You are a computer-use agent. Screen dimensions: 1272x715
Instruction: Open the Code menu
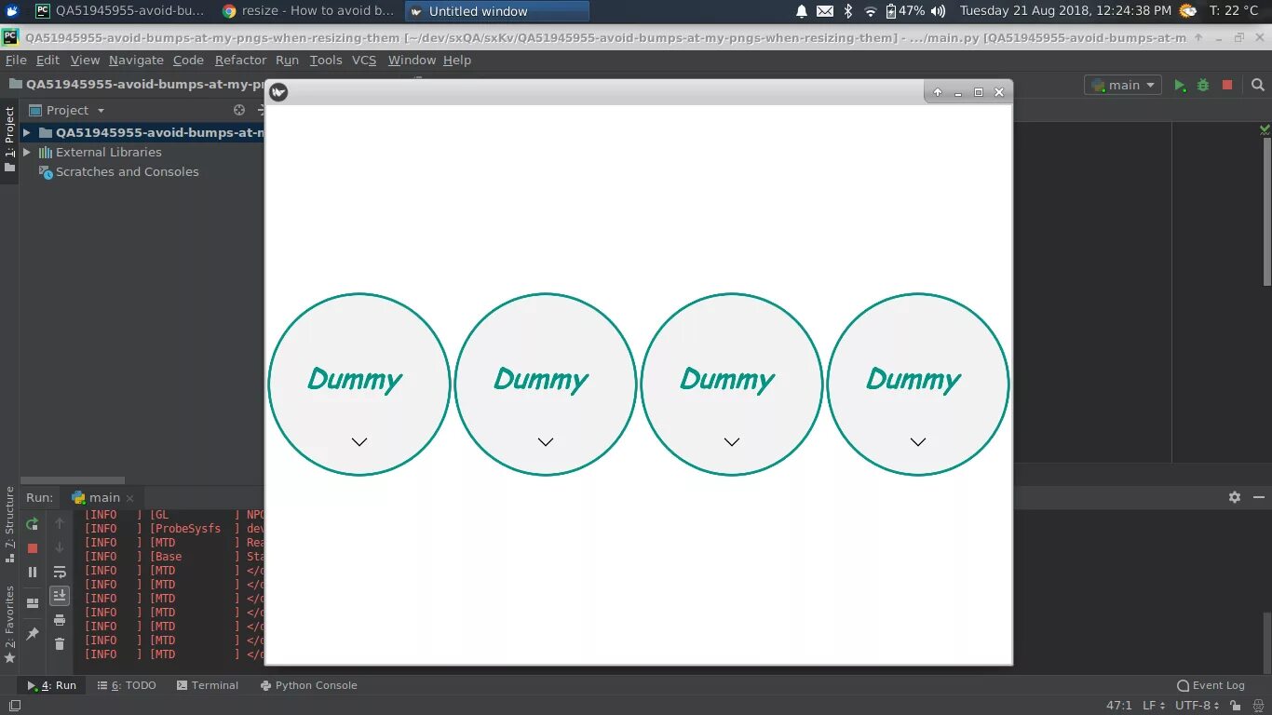pos(188,60)
